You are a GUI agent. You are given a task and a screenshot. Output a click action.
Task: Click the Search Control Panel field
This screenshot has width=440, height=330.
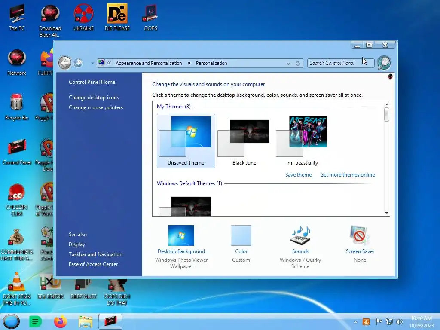click(x=341, y=63)
